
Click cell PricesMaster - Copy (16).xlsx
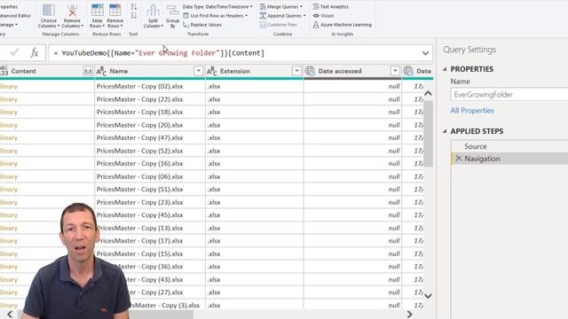click(x=150, y=163)
